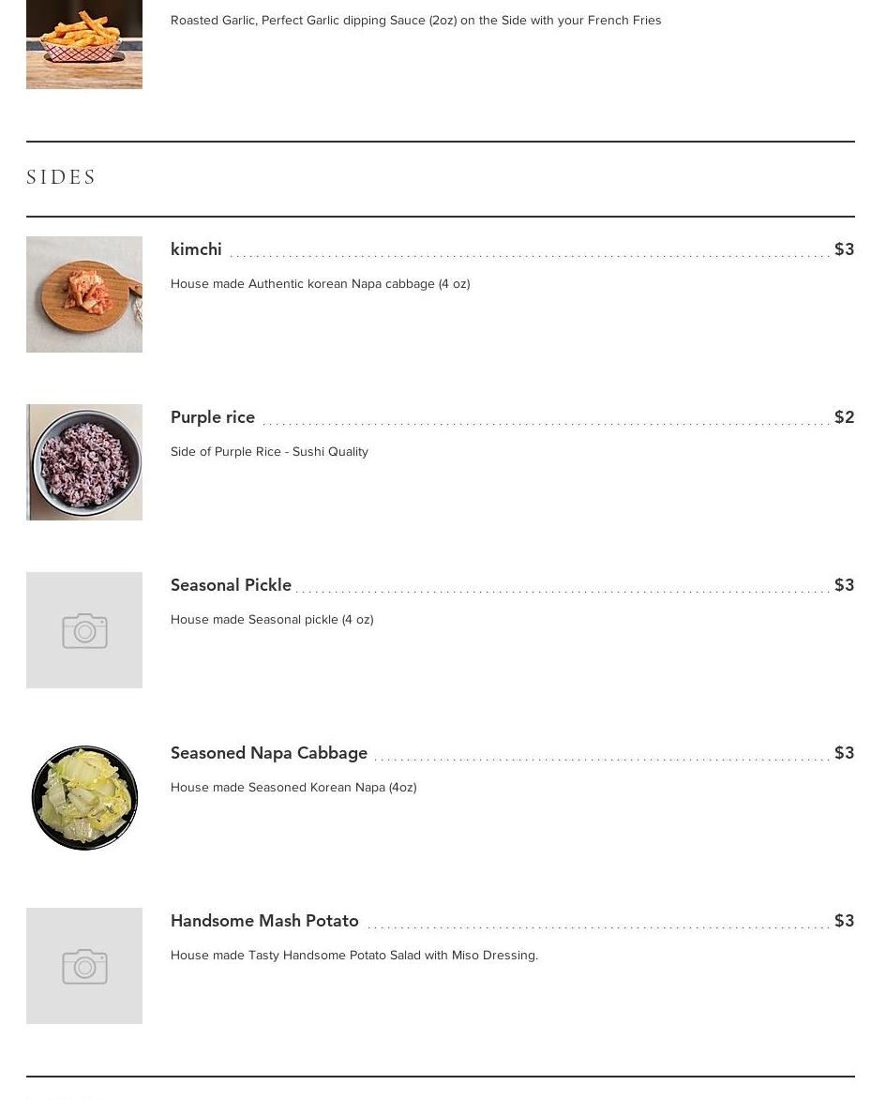Click the Handsome Mash Potato $3 price
Viewport: 886px width, 1100px height.
[844, 921]
